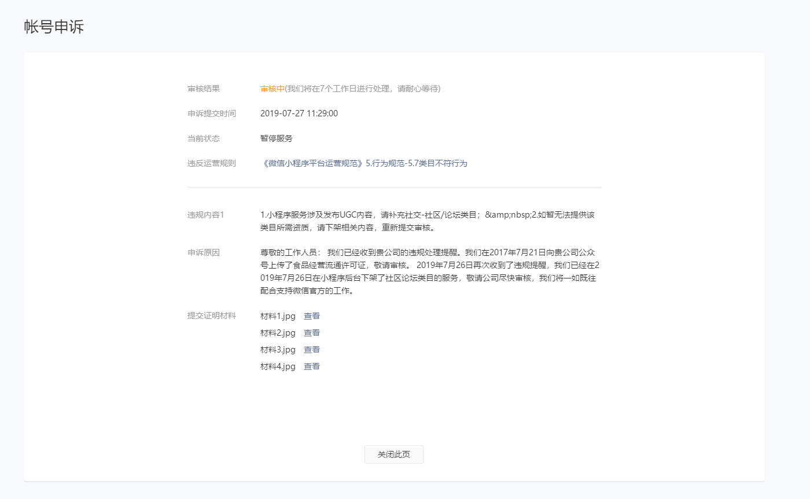Click the orange 审核中 status text

click(273, 89)
